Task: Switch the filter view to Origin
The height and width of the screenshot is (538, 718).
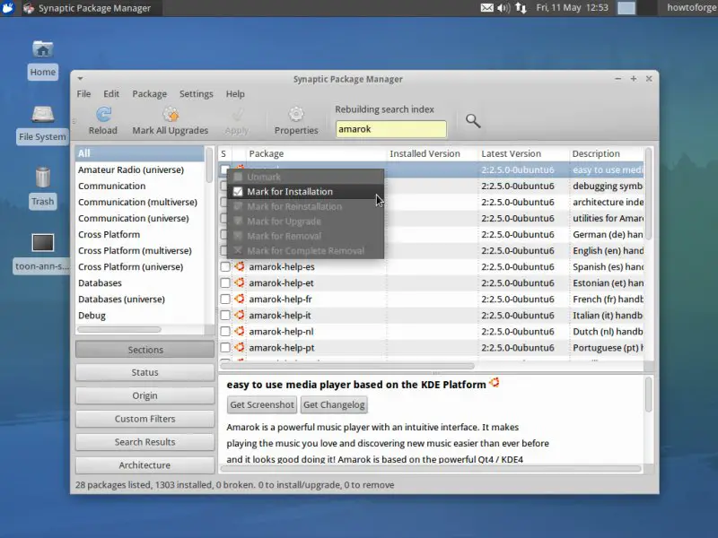Action: [145, 395]
